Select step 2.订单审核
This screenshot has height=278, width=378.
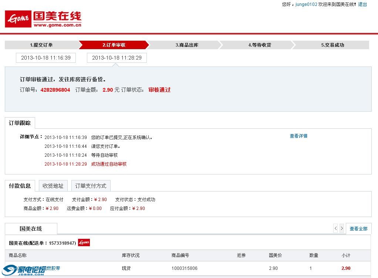click(x=114, y=45)
